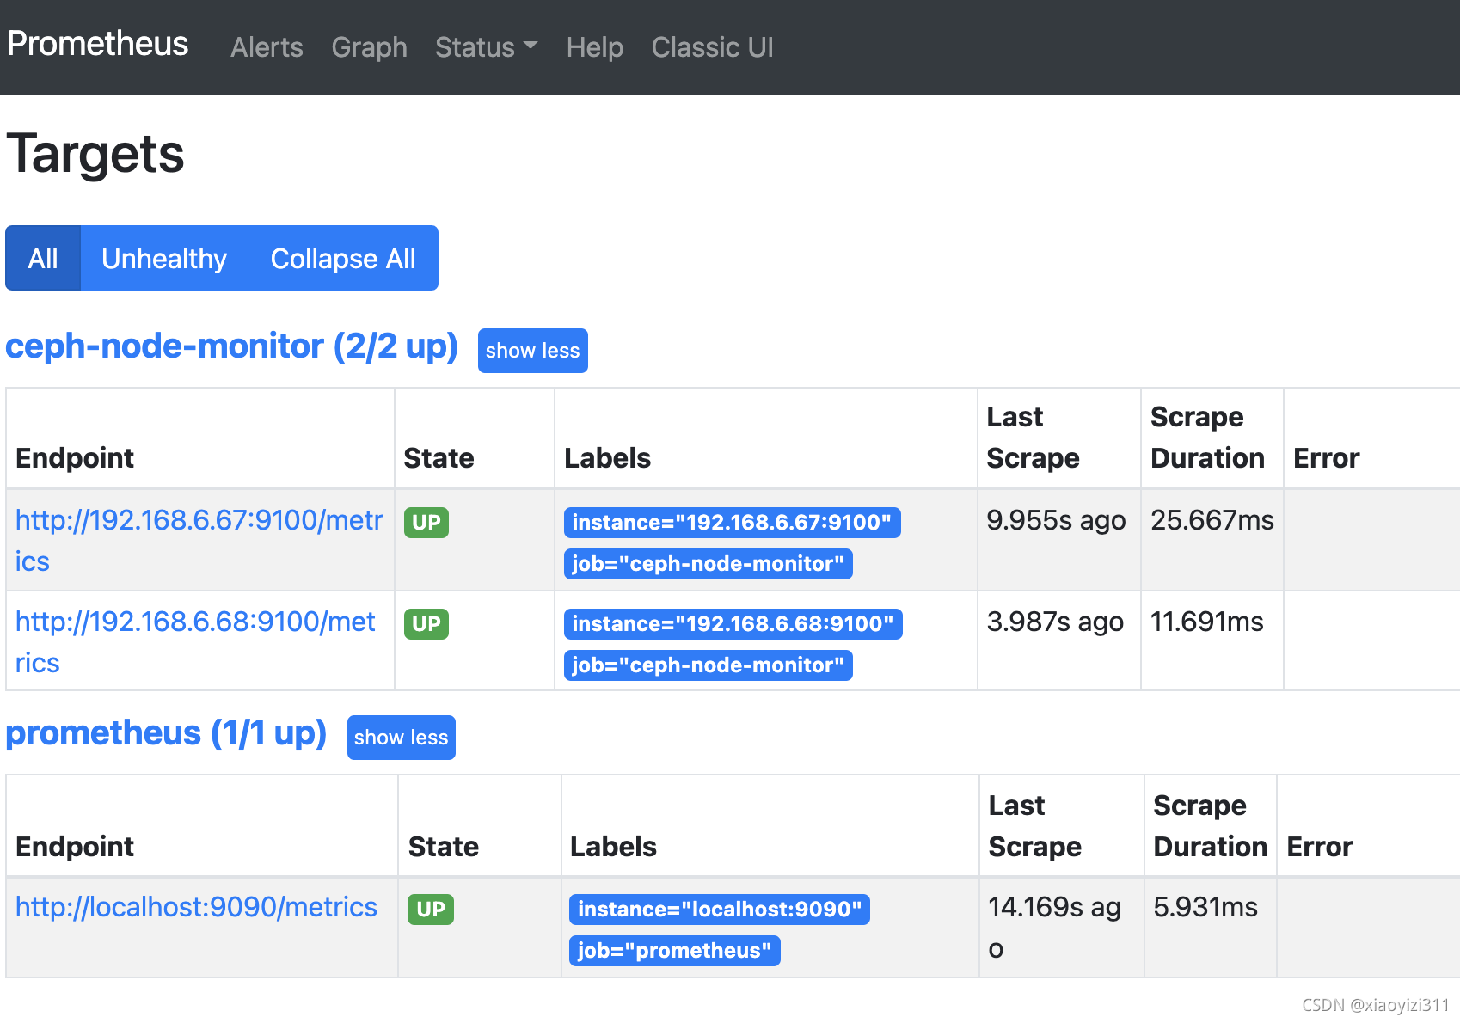Collapse ceph-node-monitor with show less

532,351
